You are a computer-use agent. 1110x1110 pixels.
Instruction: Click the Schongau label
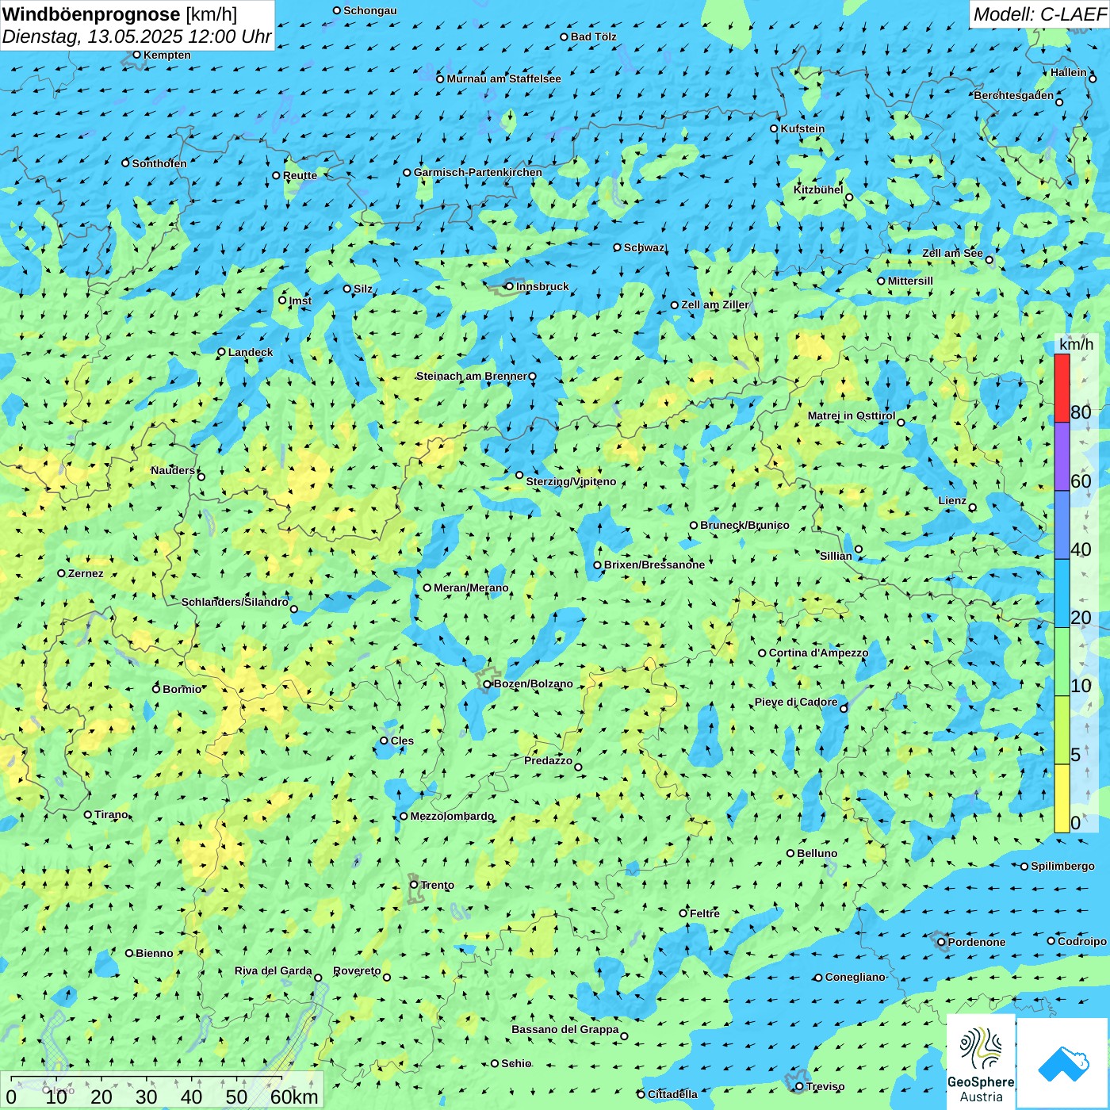[370, 10]
